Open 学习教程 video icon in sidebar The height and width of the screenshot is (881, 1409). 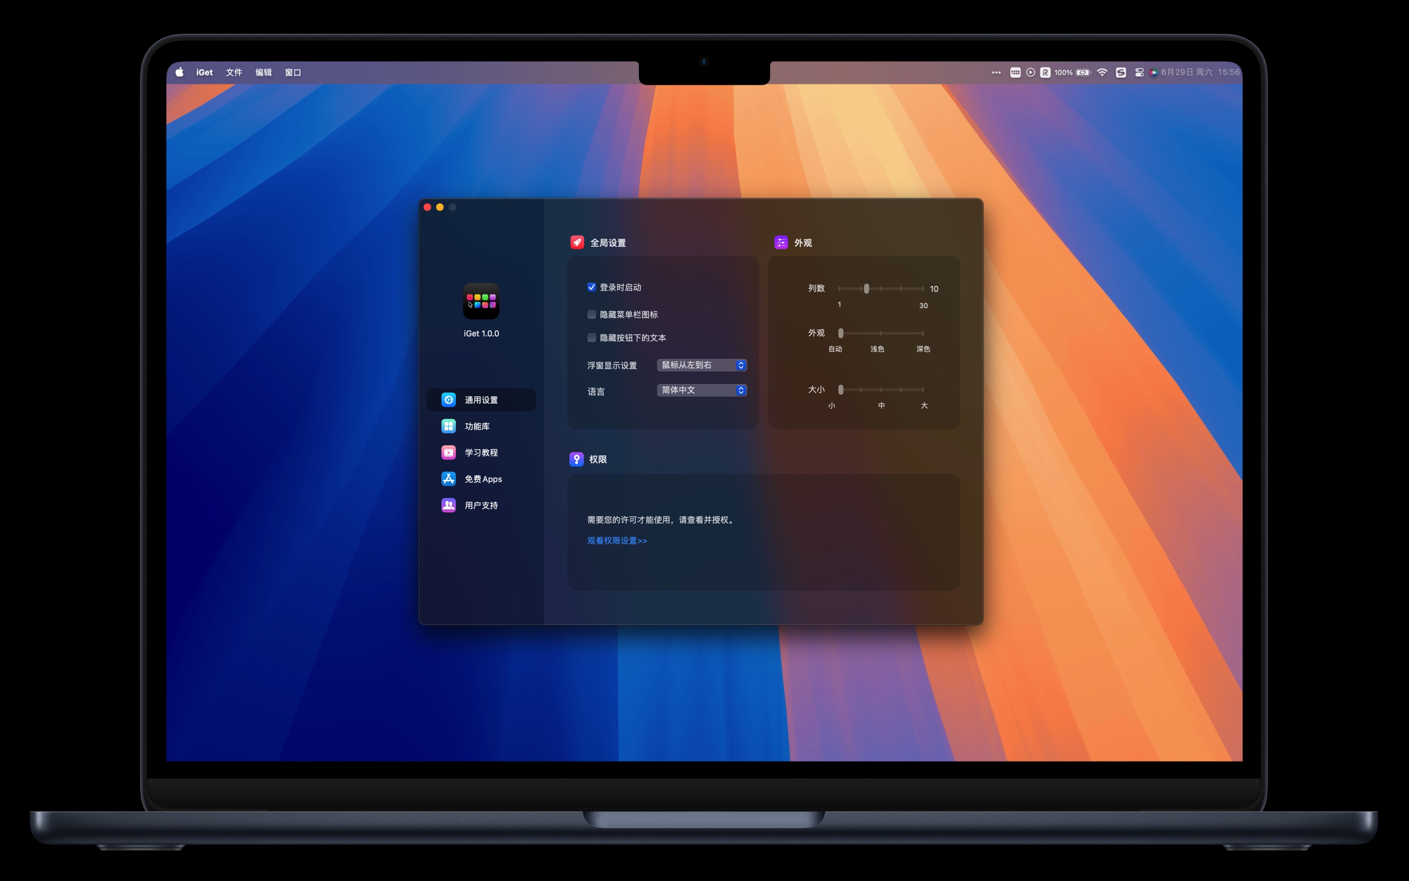point(448,453)
